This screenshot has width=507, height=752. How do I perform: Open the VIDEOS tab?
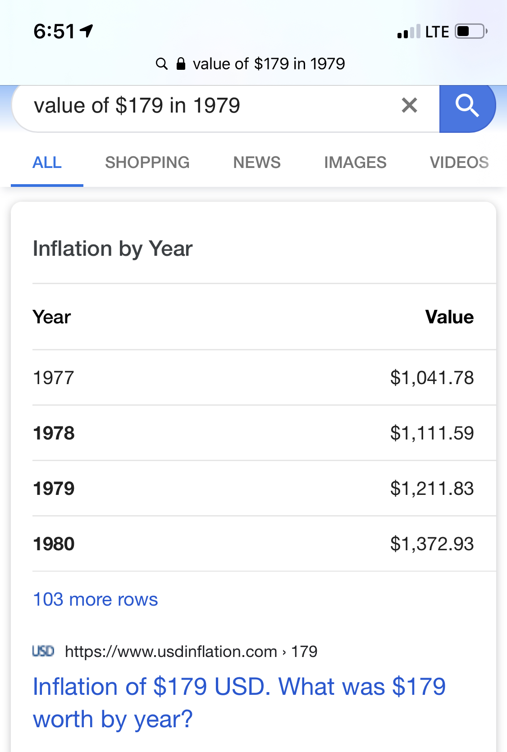[459, 163]
